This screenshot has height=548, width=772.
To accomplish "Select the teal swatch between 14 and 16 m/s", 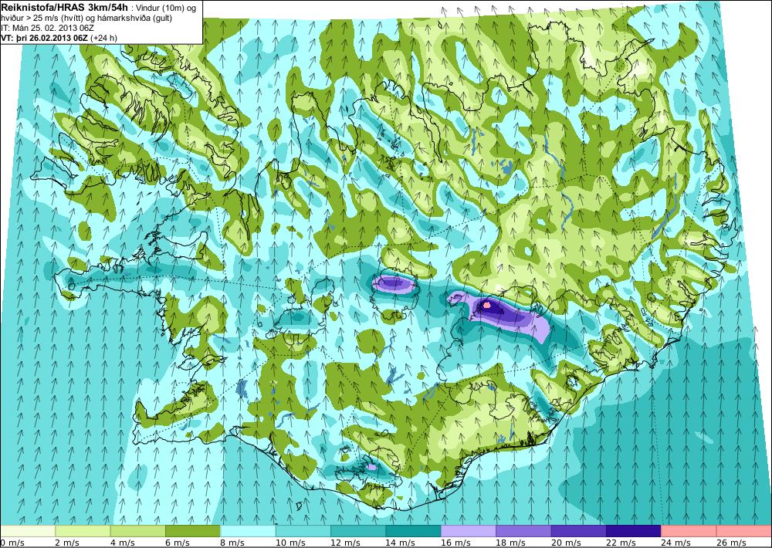I will (414, 531).
